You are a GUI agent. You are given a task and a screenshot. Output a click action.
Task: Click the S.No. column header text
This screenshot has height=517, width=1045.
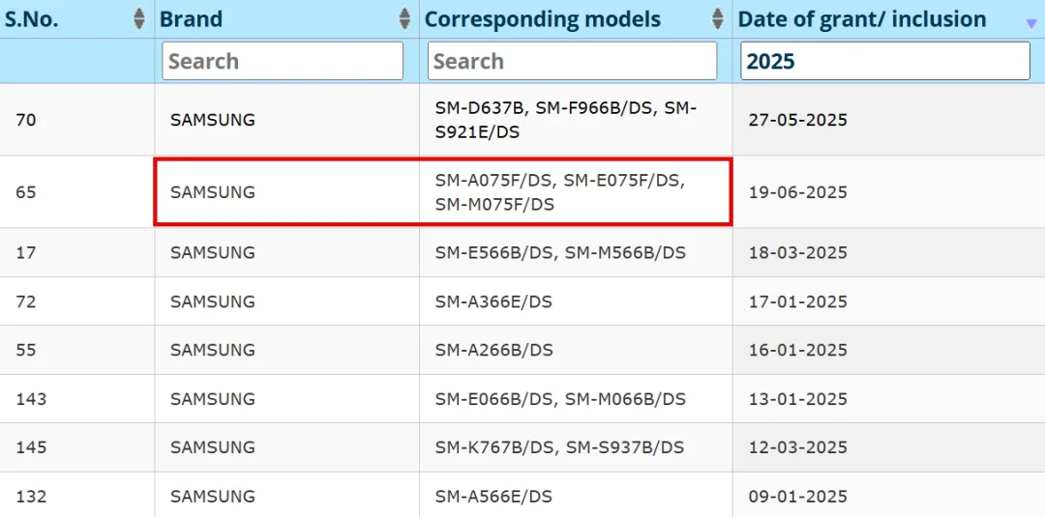31,19
